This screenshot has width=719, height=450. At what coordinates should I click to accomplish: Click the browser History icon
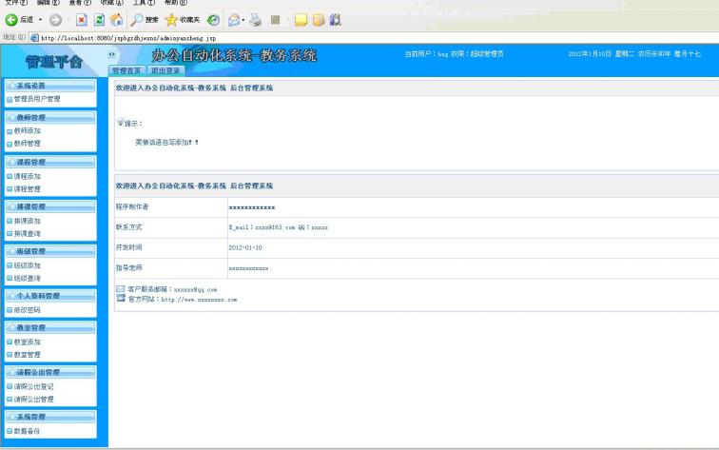tap(213, 19)
